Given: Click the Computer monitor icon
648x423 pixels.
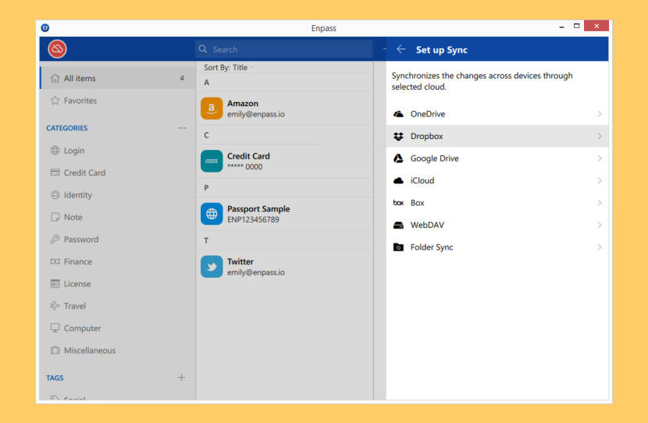Looking at the screenshot, I should 55,328.
